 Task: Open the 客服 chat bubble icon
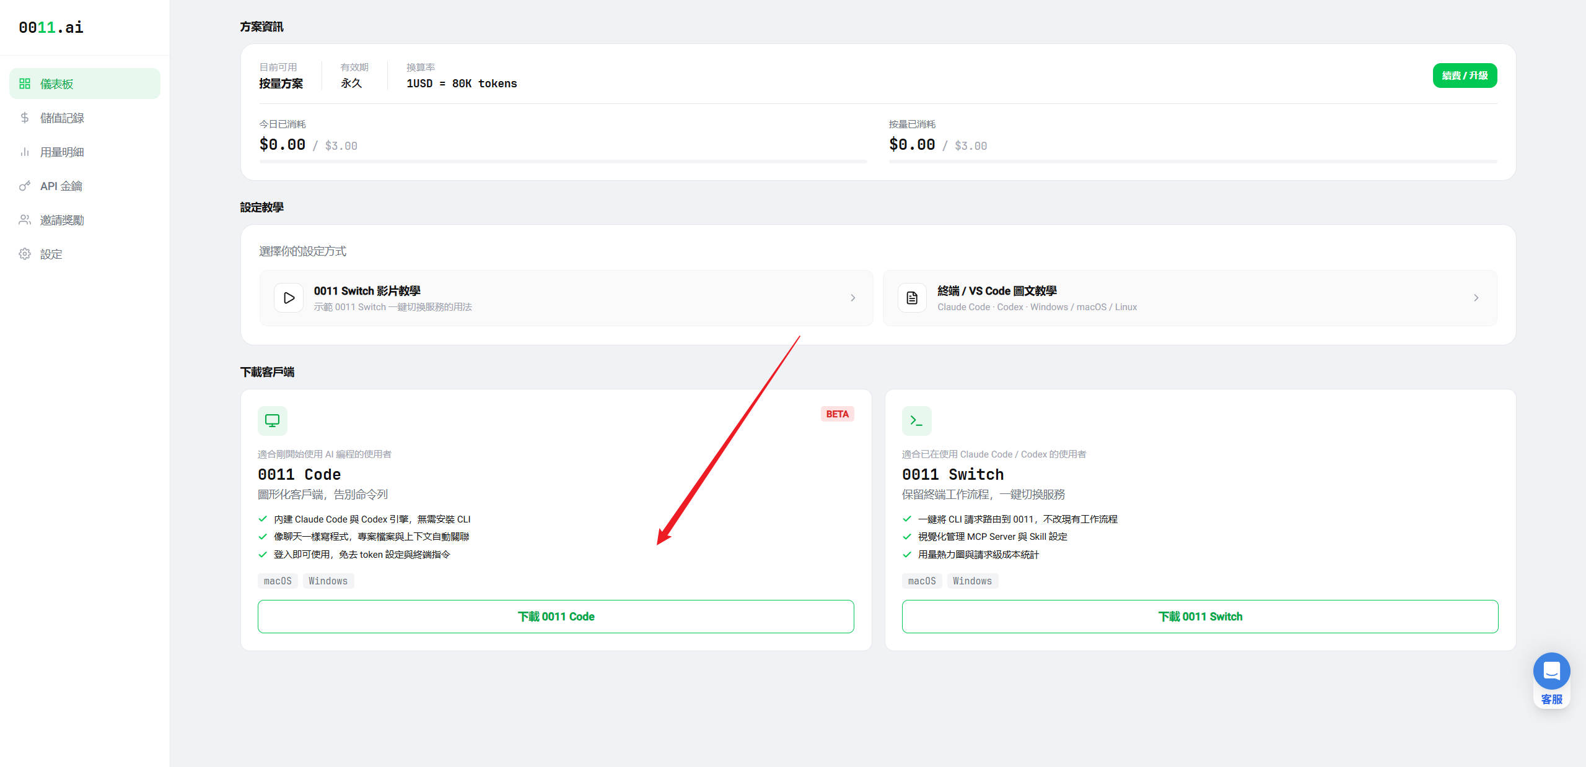(x=1551, y=670)
